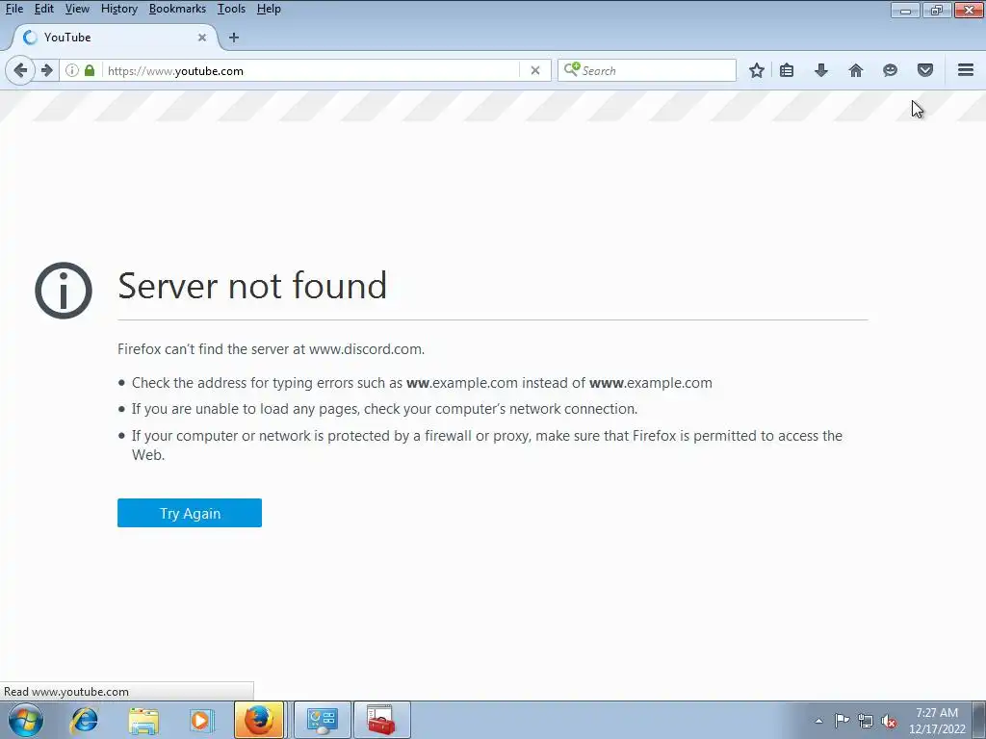The height and width of the screenshot is (739, 986).
Task: Open the Action Center flag icon
Action: click(842, 721)
